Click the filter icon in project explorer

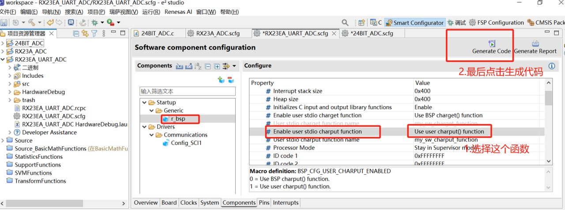[94, 33]
